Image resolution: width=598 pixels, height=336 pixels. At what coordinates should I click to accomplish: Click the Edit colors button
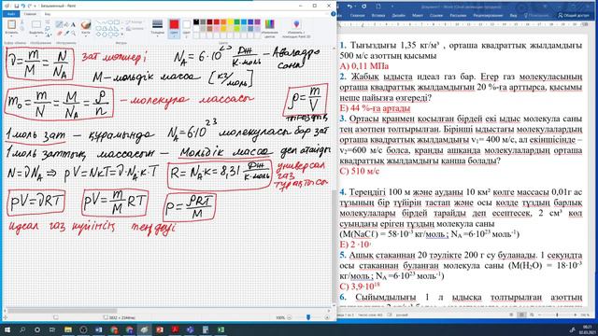270,29
